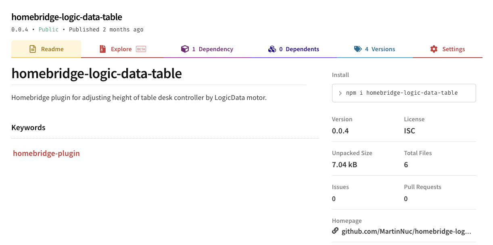
Task: Click the Explore zip-file icon
Action: tap(103, 49)
